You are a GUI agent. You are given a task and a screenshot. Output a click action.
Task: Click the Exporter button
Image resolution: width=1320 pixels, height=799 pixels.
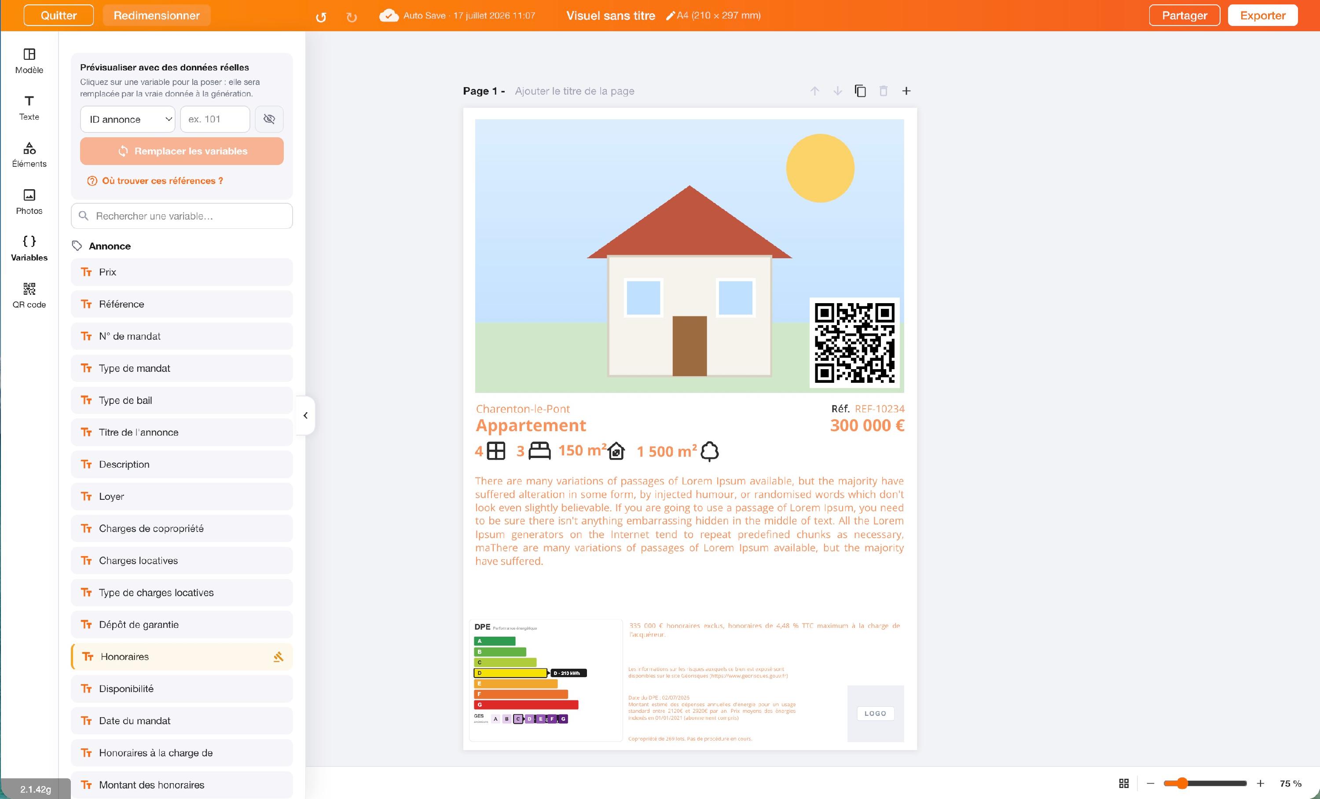(1262, 15)
